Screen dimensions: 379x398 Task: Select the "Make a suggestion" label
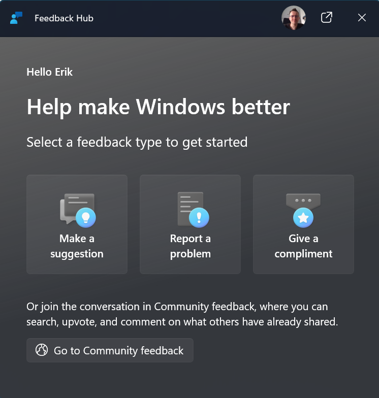[77, 246]
